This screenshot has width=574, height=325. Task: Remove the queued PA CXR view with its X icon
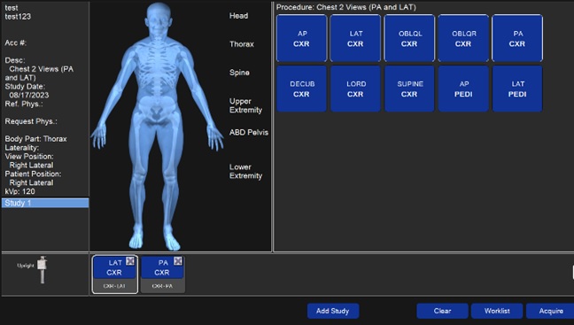click(x=178, y=261)
